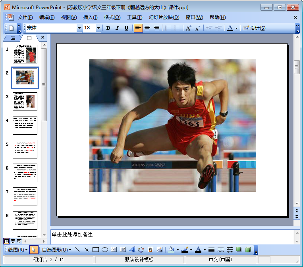This screenshot has width=303, height=267.
Task: Click the numbered list icon
Action: (168, 28)
